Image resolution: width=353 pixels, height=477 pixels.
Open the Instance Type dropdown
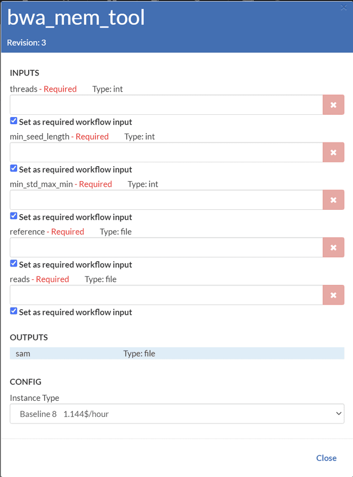176,414
